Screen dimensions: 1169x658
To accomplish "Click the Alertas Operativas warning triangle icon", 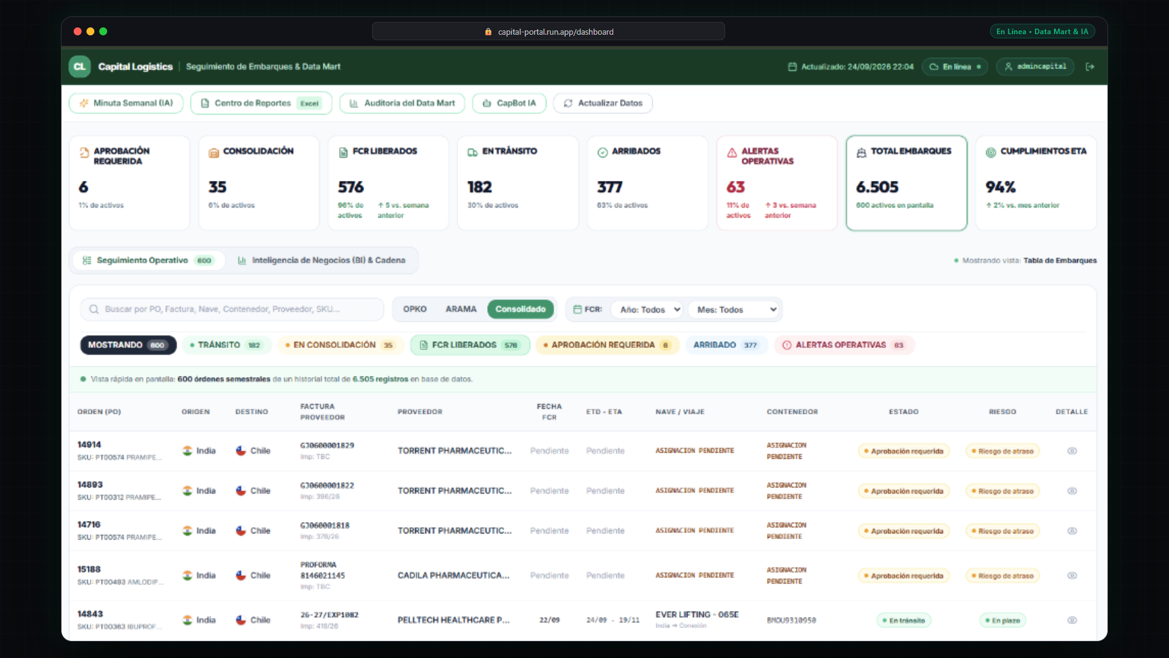I will pos(732,153).
